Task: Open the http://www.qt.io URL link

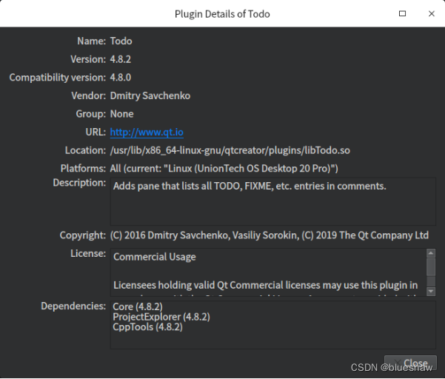Action: 147,133
